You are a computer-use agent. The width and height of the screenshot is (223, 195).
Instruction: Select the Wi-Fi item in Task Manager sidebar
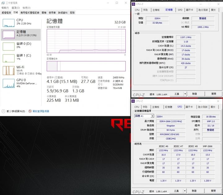click(x=21, y=70)
